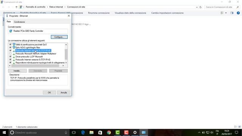This screenshot has height=136, width=242.
Task: Open Proprietà of selected protocol
Action: [x=58, y=71]
